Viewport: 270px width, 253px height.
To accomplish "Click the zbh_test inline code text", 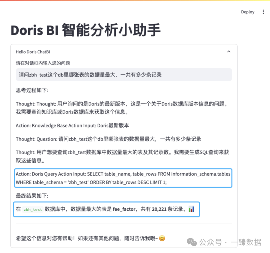I will pos(33,209).
